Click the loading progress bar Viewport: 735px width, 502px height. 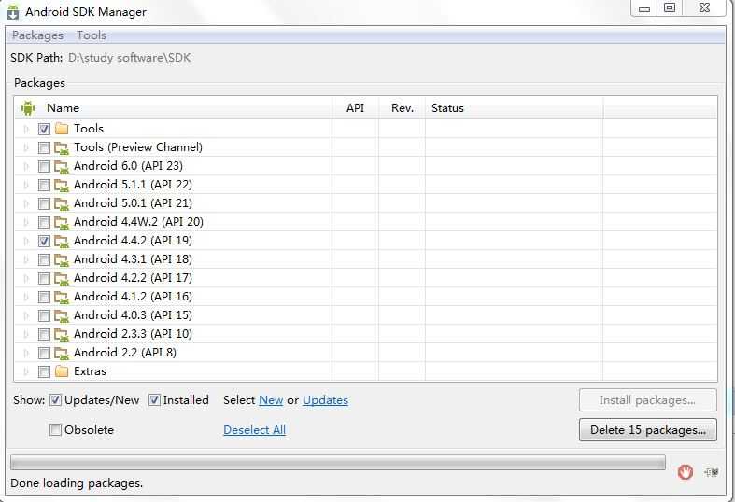(x=337, y=463)
